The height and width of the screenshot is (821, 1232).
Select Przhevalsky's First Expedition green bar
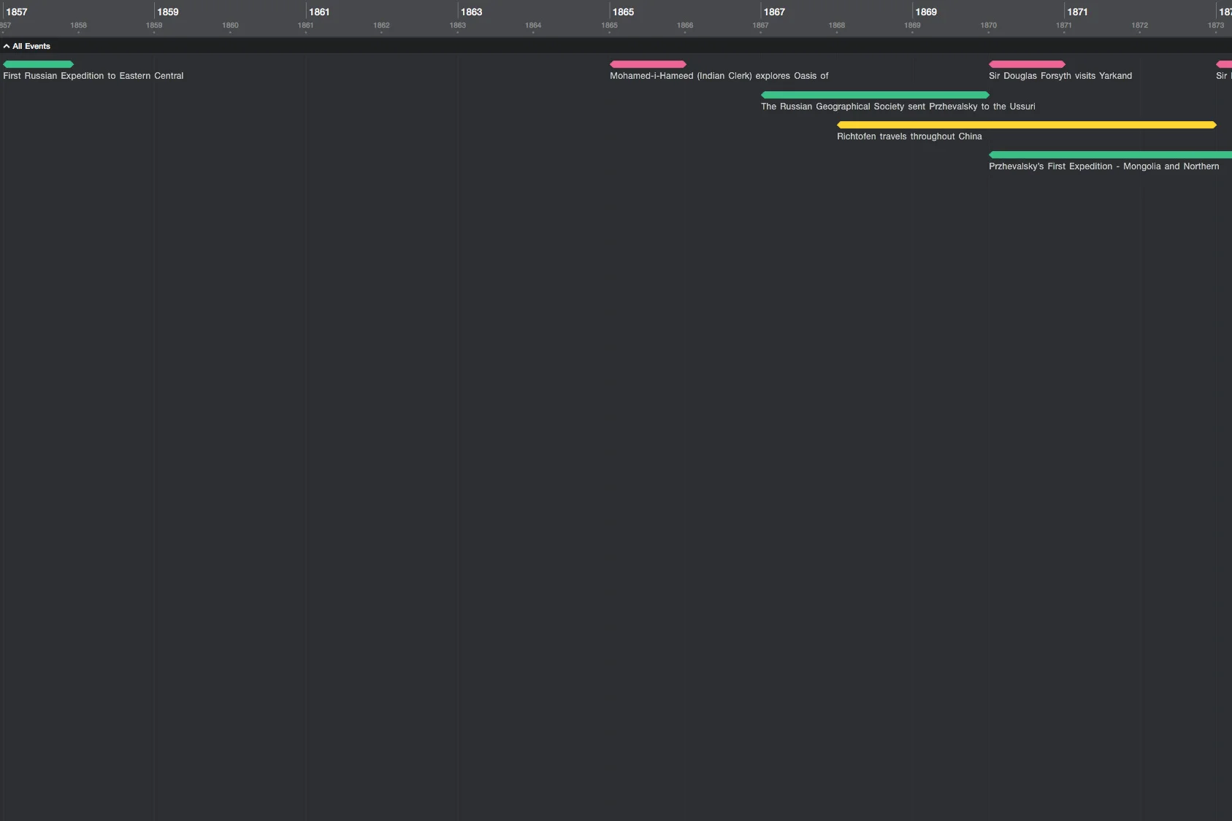[x=1110, y=155]
